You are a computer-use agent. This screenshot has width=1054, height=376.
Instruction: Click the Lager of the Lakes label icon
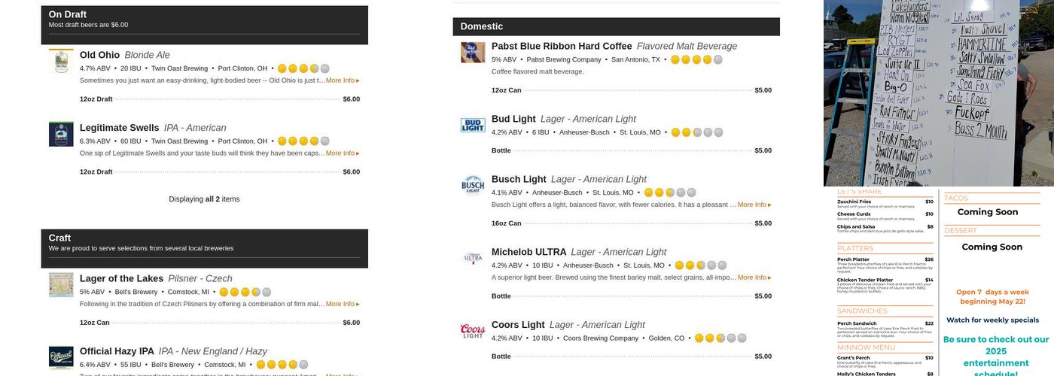[x=61, y=284]
